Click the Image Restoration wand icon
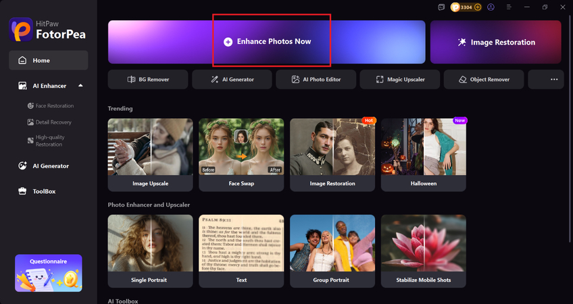This screenshot has height=304, width=573. coord(462,42)
